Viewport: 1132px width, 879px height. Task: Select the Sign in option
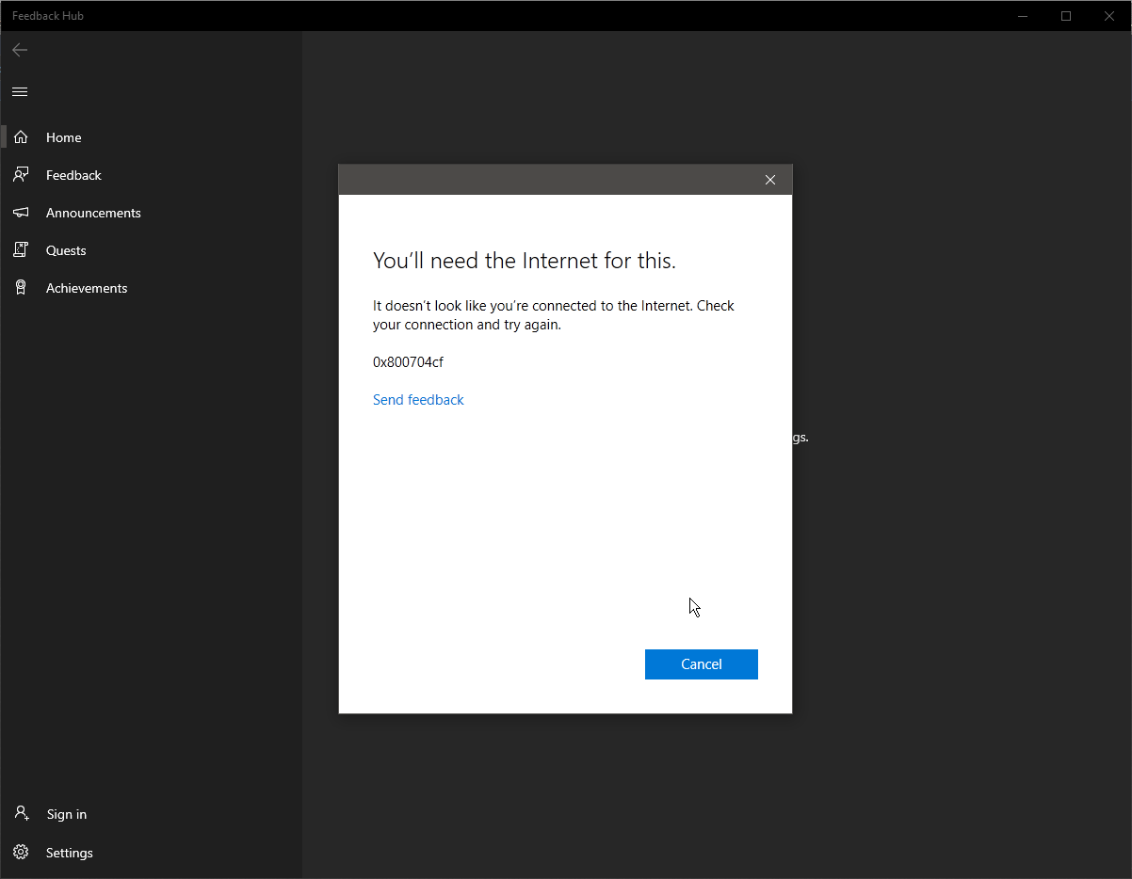pyautogui.click(x=66, y=813)
